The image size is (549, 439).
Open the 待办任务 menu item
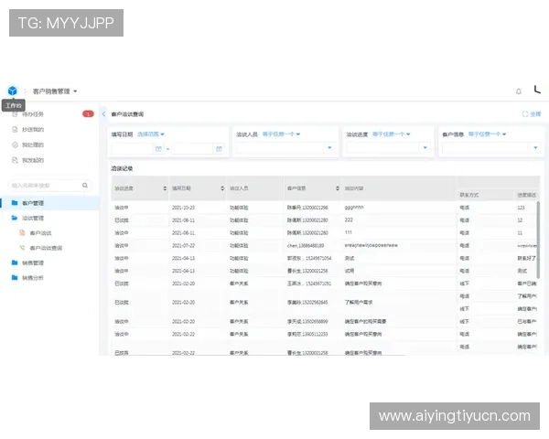coord(33,114)
